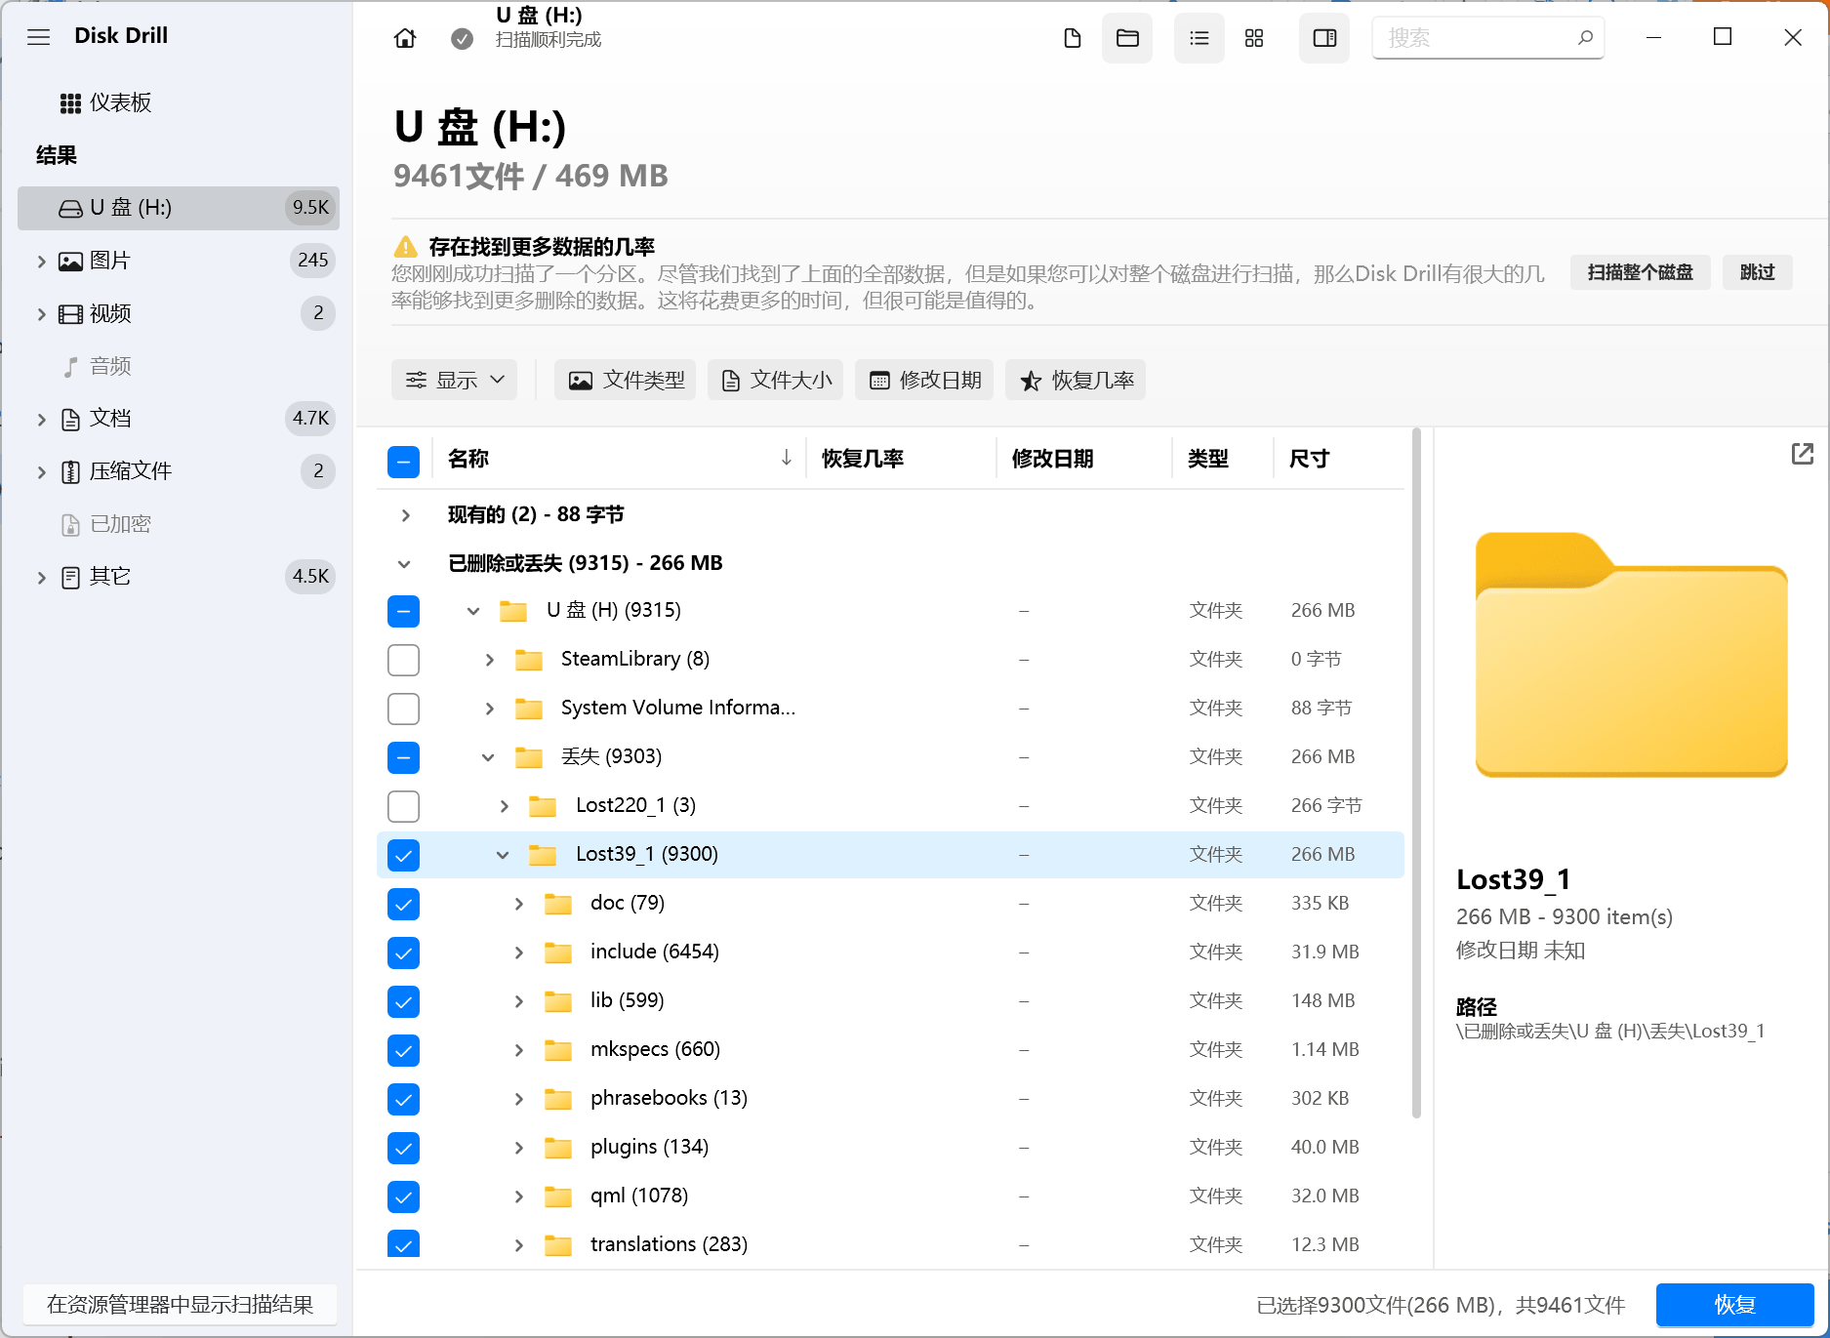Viewport: 1830px width, 1338px height.
Task: Click 跳过 button
Action: click(1757, 272)
